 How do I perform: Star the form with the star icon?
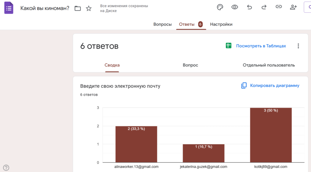[89, 8]
